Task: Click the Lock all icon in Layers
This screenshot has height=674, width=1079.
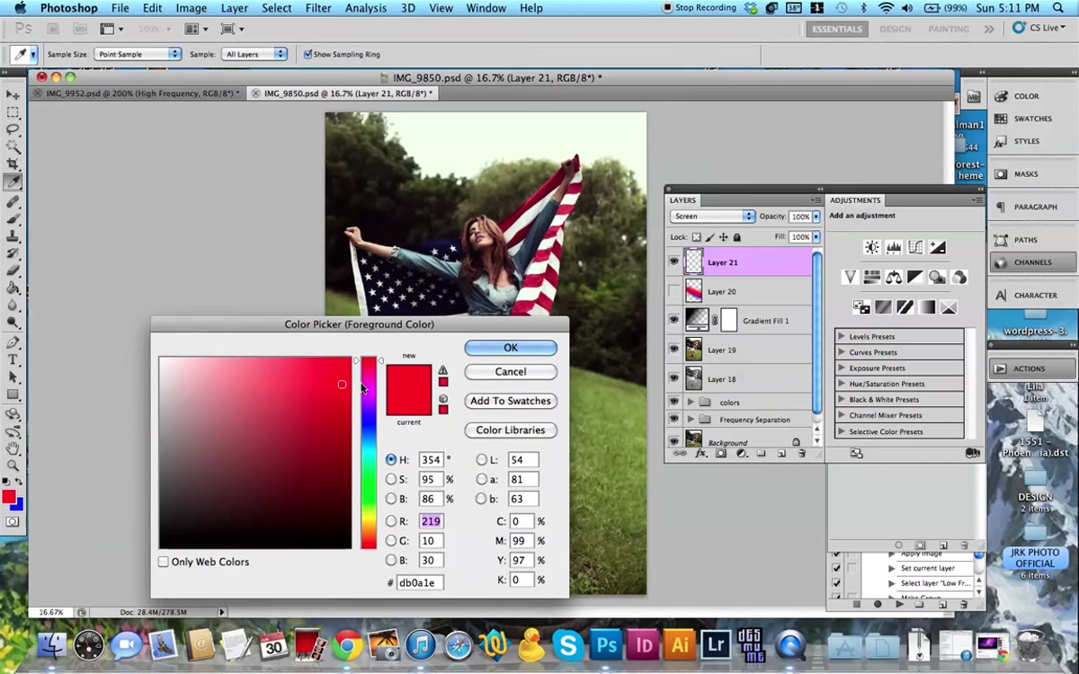Action: click(x=737, y=237)
